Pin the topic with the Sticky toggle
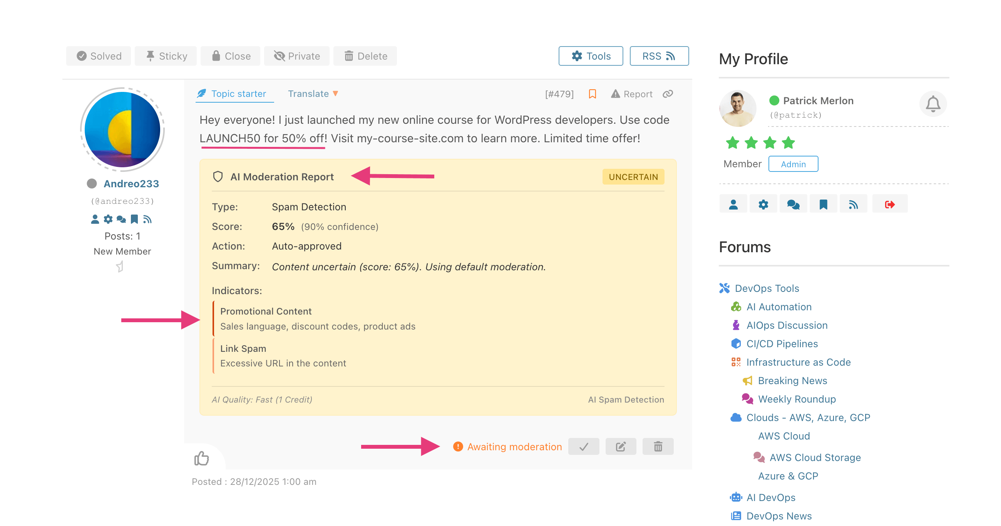Viewport: 1001px width, 526px height. 166,55
